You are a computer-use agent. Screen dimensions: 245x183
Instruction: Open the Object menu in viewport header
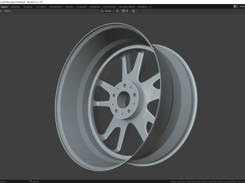[8, 11]
